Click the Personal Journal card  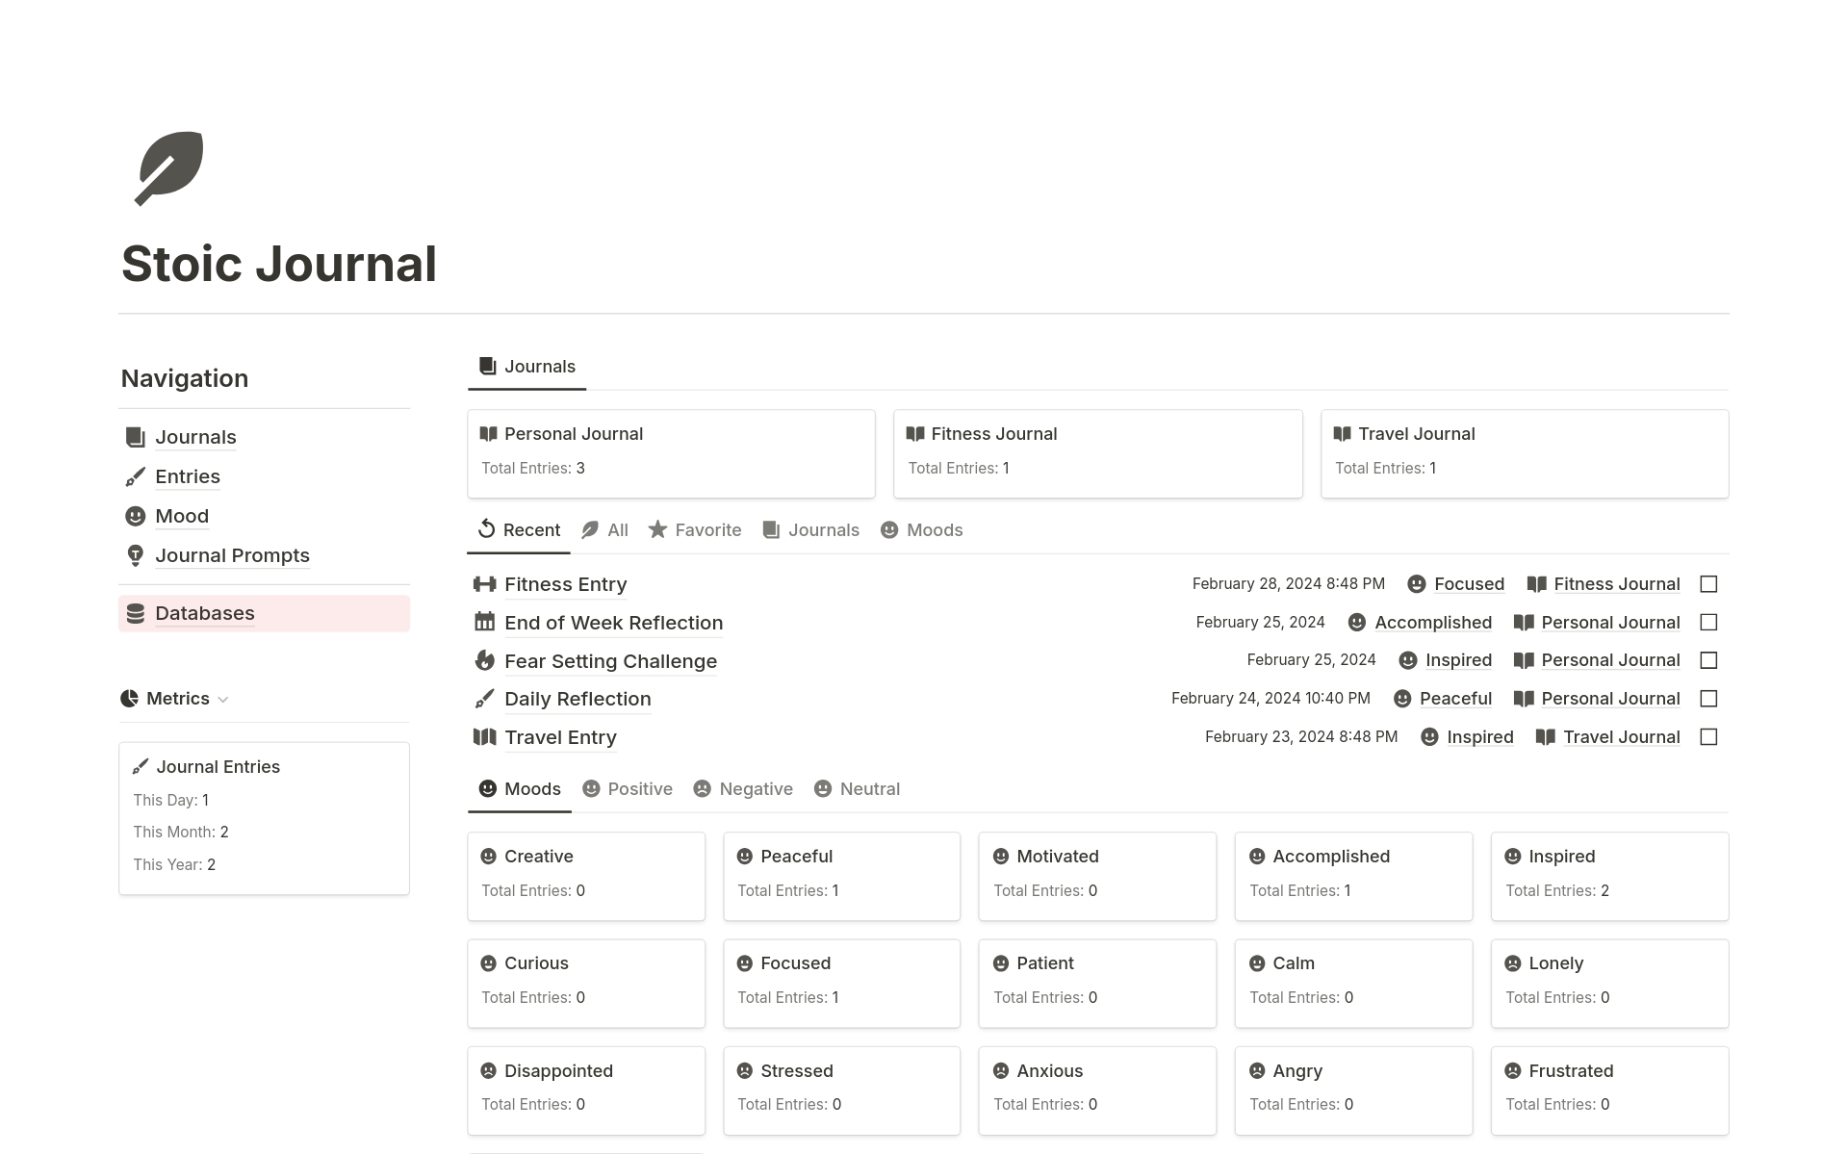[x=672, y=449]
